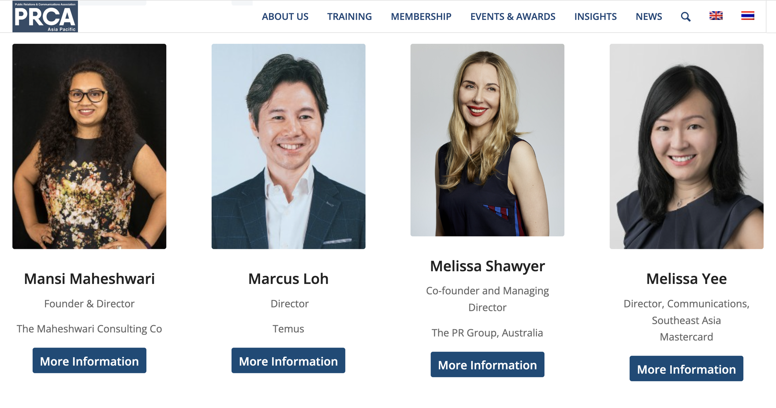Click Melissa Yee's portrait photo
The image size is (776, 408).
[686, 146]
